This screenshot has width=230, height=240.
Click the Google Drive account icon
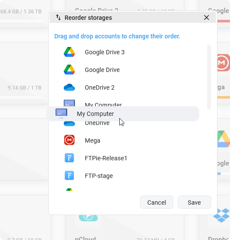[69, 70]
